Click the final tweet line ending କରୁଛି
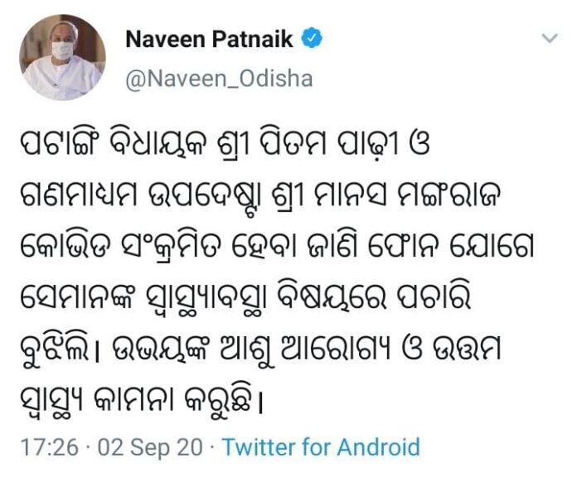 pyautogui.click(x=142, y=401)
